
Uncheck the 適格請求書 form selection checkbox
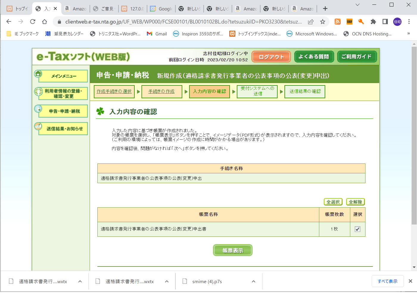click(x=357, y=229)
